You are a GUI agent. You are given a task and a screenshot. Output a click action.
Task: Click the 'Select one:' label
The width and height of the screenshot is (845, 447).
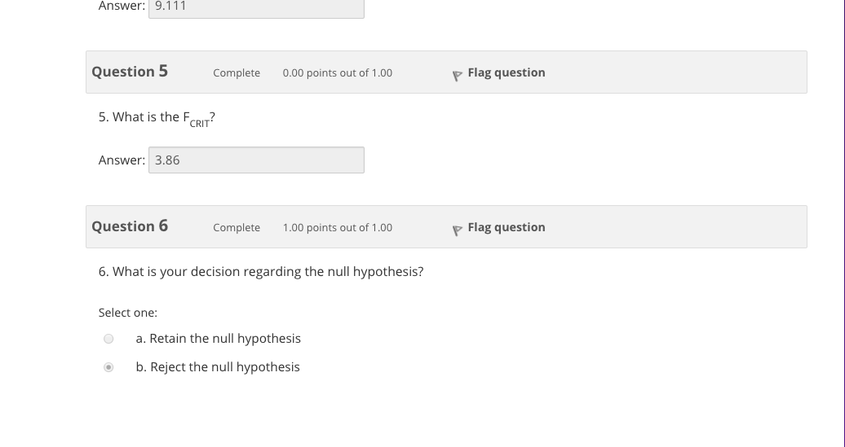pos(128,313)
